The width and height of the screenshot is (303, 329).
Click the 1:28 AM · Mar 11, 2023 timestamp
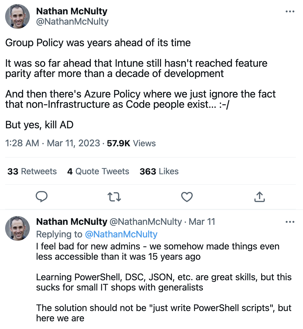53,143
